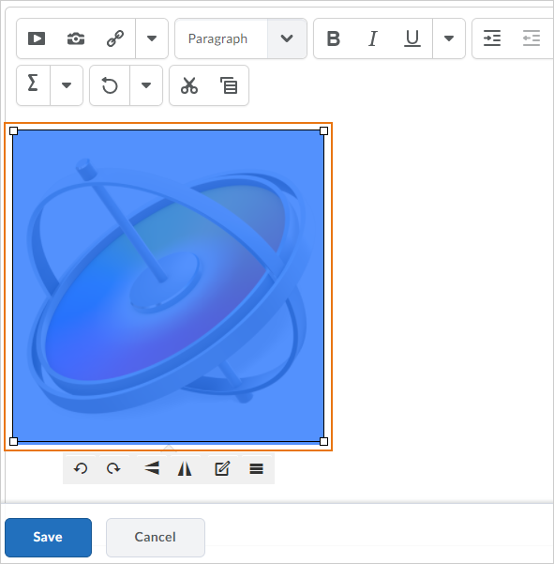554x564 pixels.
Task: Open image options lines icon
Action: pyautogui.click(x=257, y=468)
